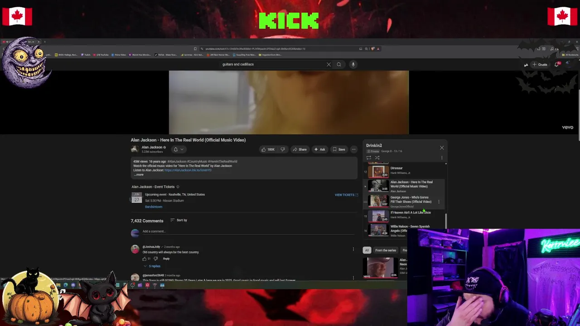Click the search magnifier button
Image resolution: width=580 pixels, height=326 pixels.
coord(338,64)
